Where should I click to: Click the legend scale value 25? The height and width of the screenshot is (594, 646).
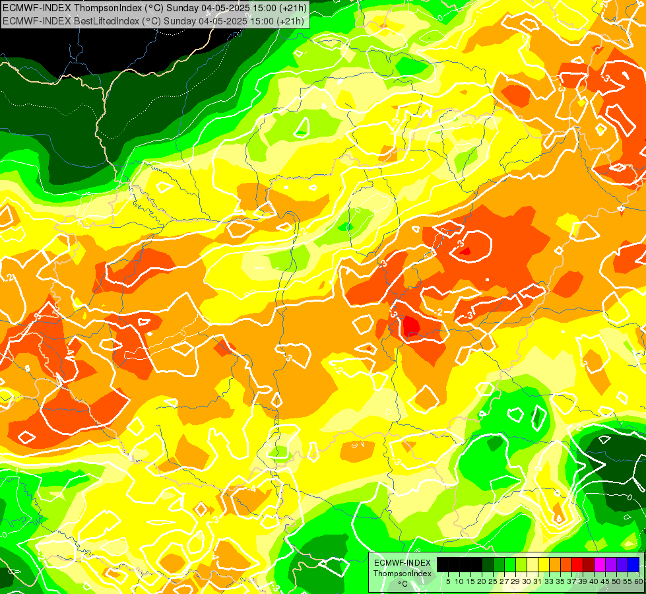(493, 581)
